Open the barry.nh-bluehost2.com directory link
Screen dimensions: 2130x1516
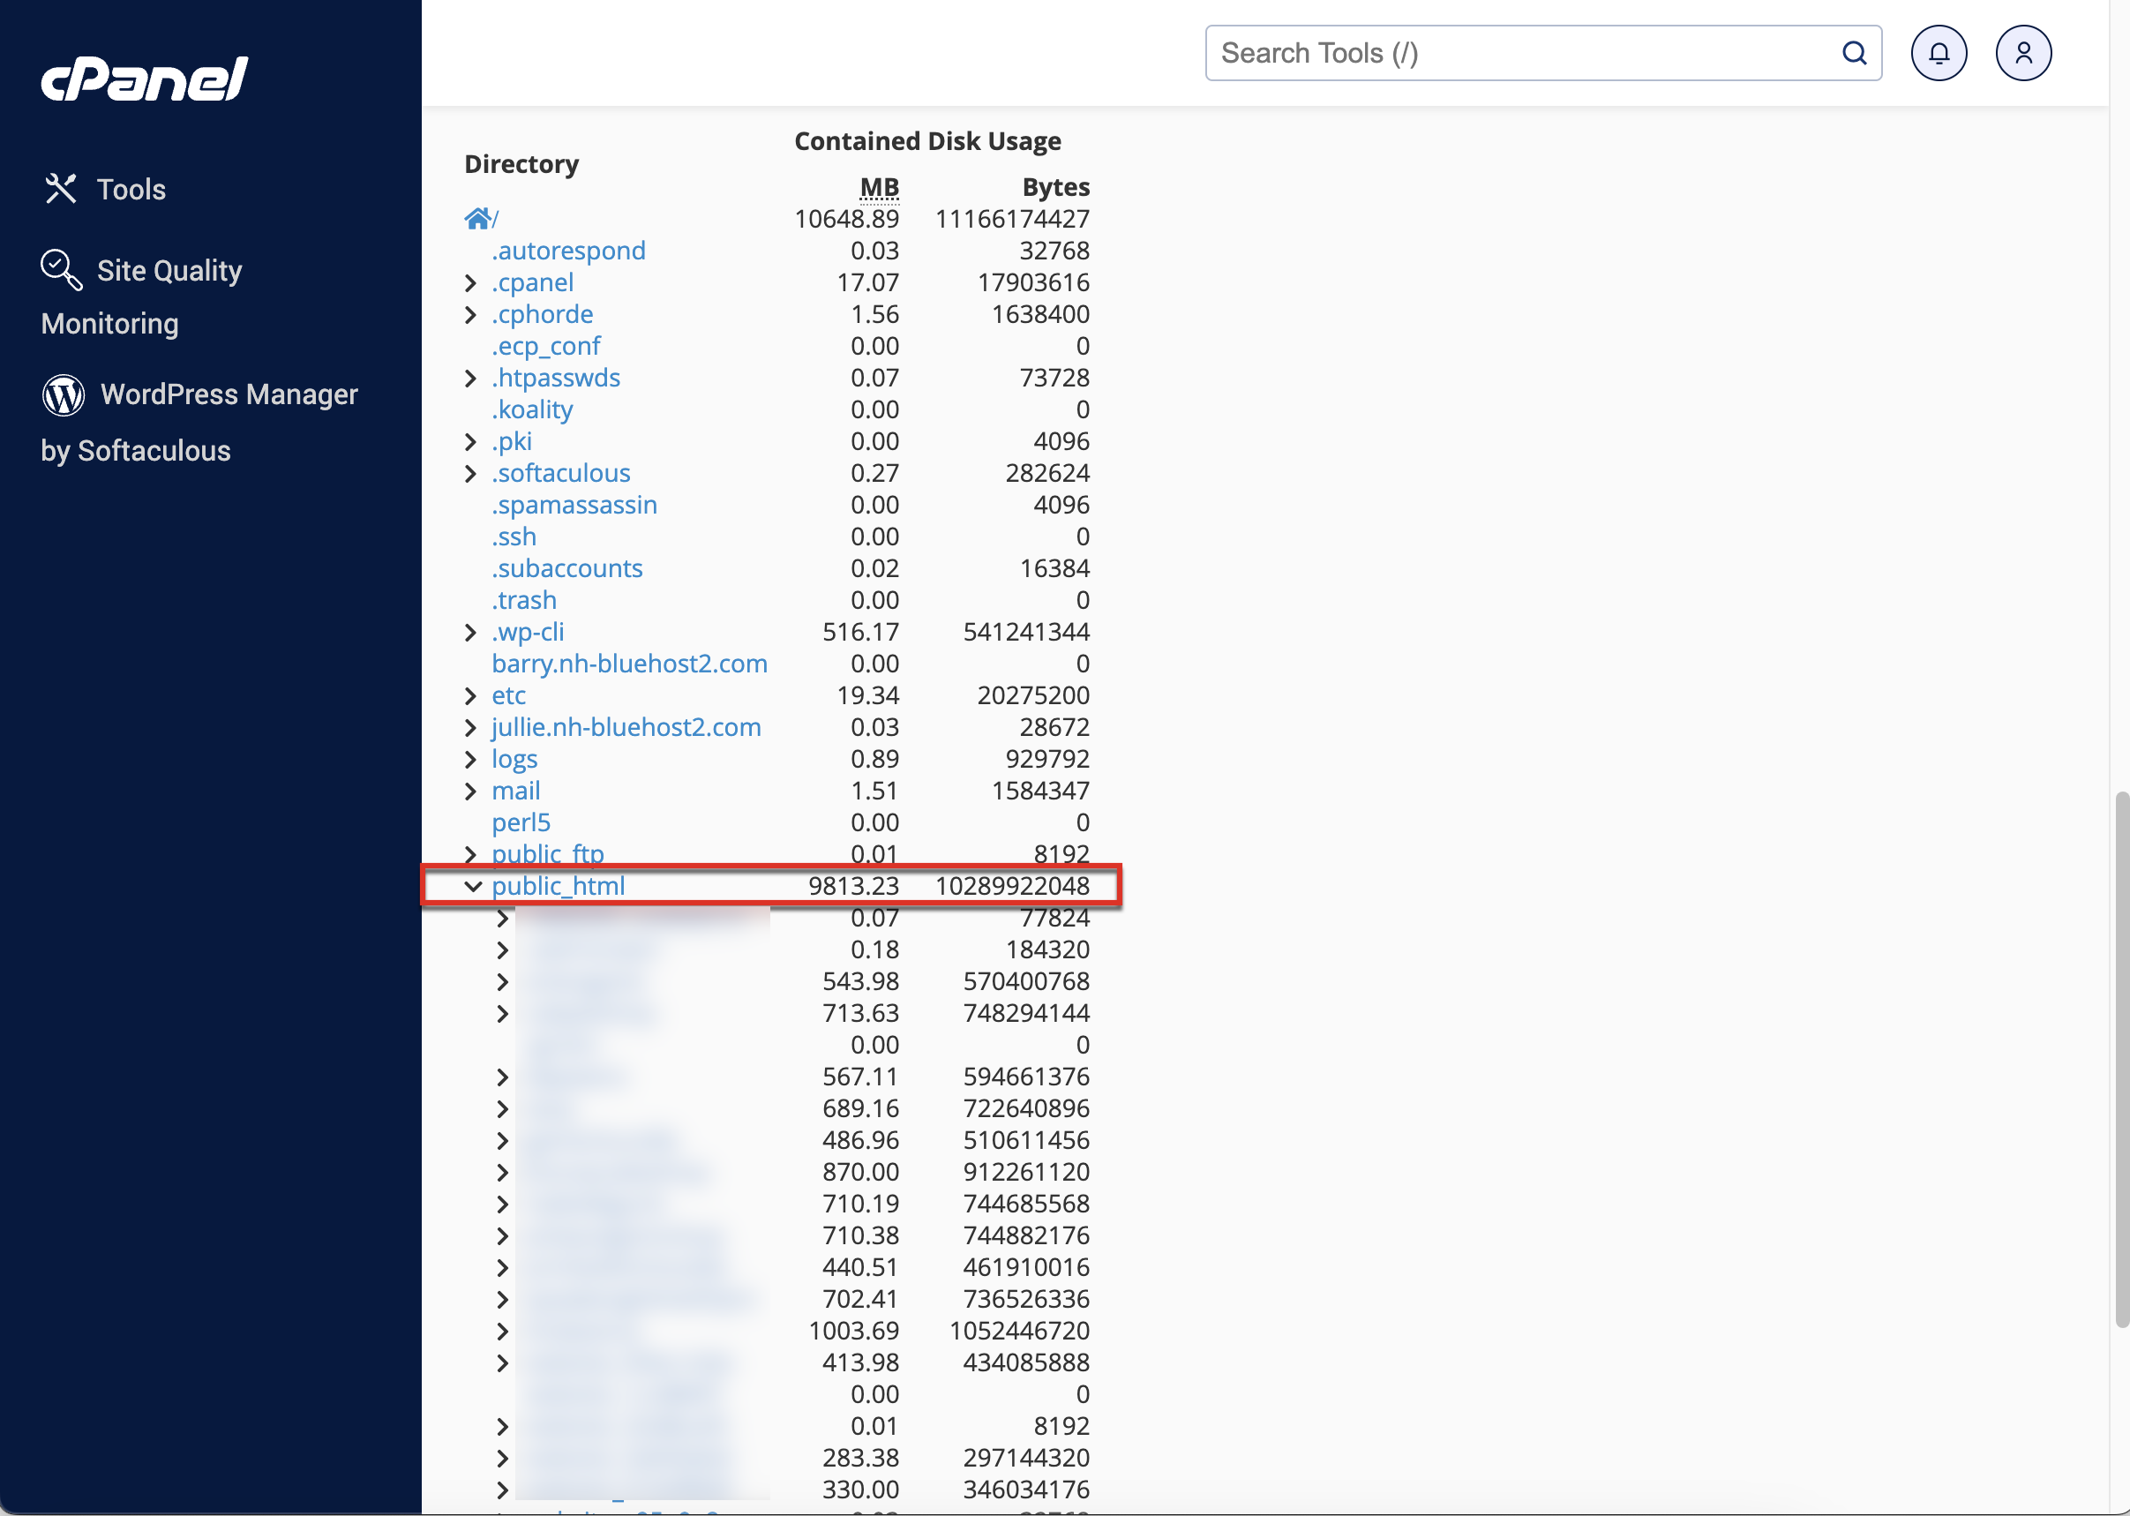629,664
